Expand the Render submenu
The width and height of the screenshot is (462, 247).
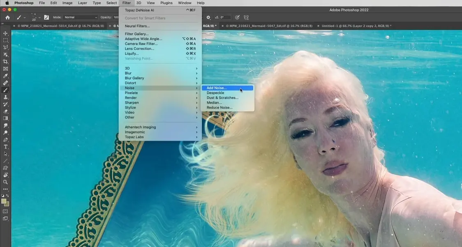pos(161,98)
